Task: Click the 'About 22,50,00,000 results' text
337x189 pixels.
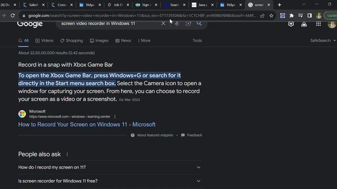Action: (56, 53)
